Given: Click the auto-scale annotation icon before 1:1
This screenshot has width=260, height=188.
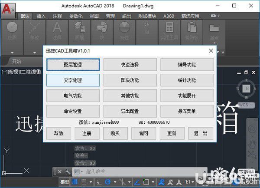Looking at the screenshot, I should coord(179,182).
